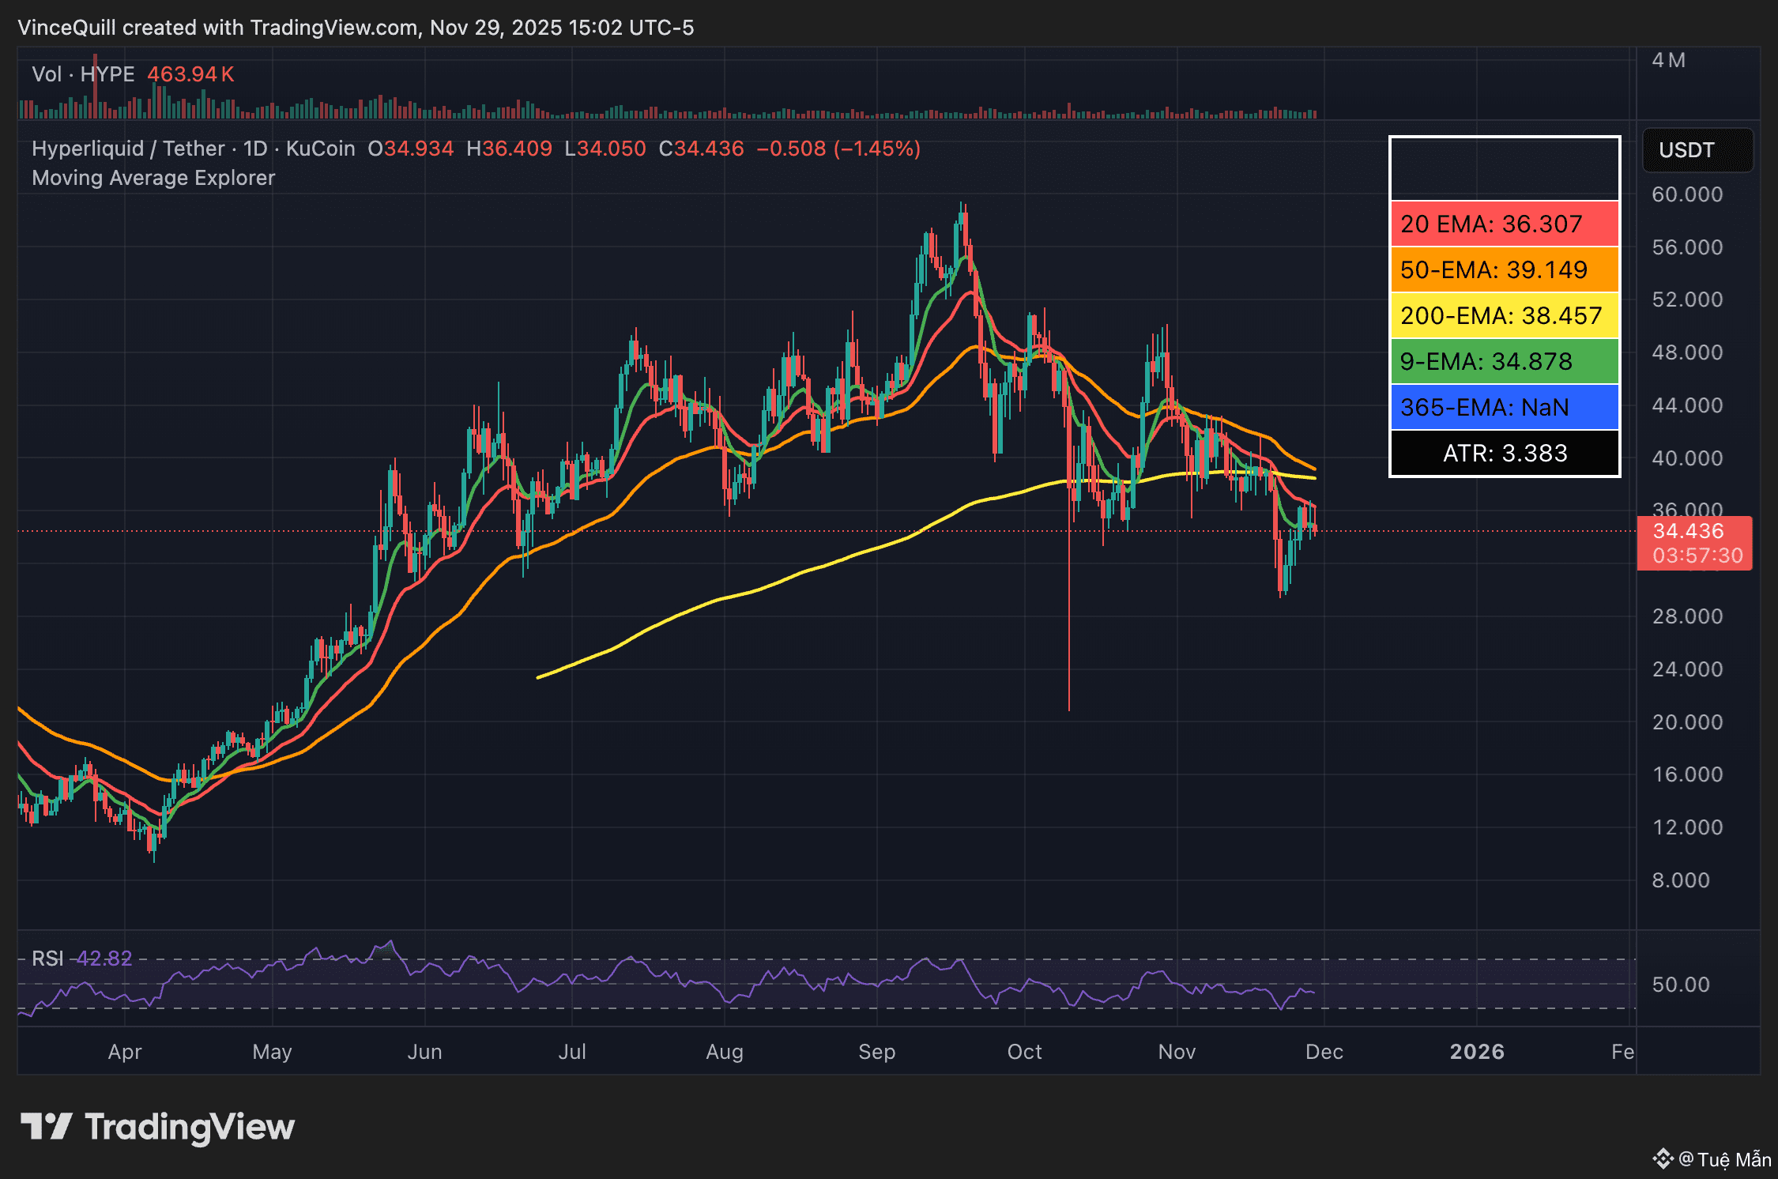The height and width of the screenshot is (1179, 1778).
Task: Click the Jun month label on time axis
Action: [x=424, y=1052]
